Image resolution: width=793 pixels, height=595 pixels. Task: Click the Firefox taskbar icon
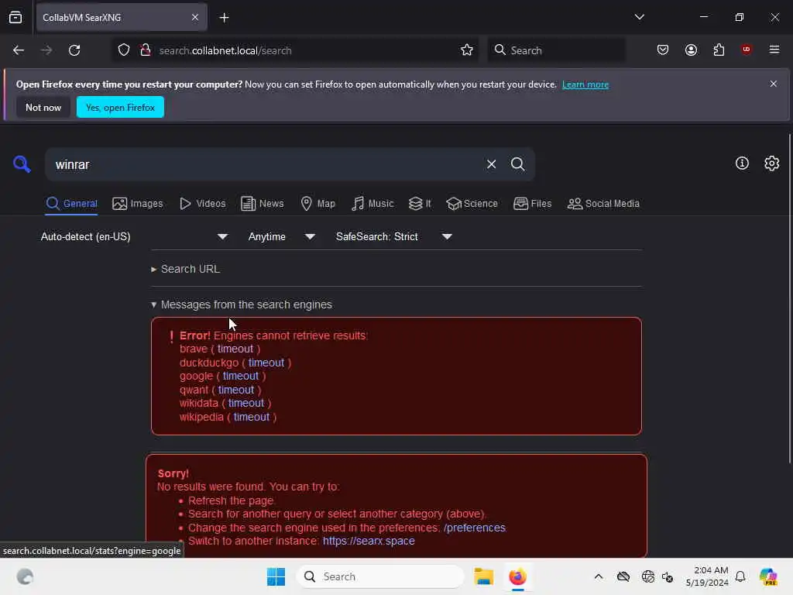(x=517, y=576)
